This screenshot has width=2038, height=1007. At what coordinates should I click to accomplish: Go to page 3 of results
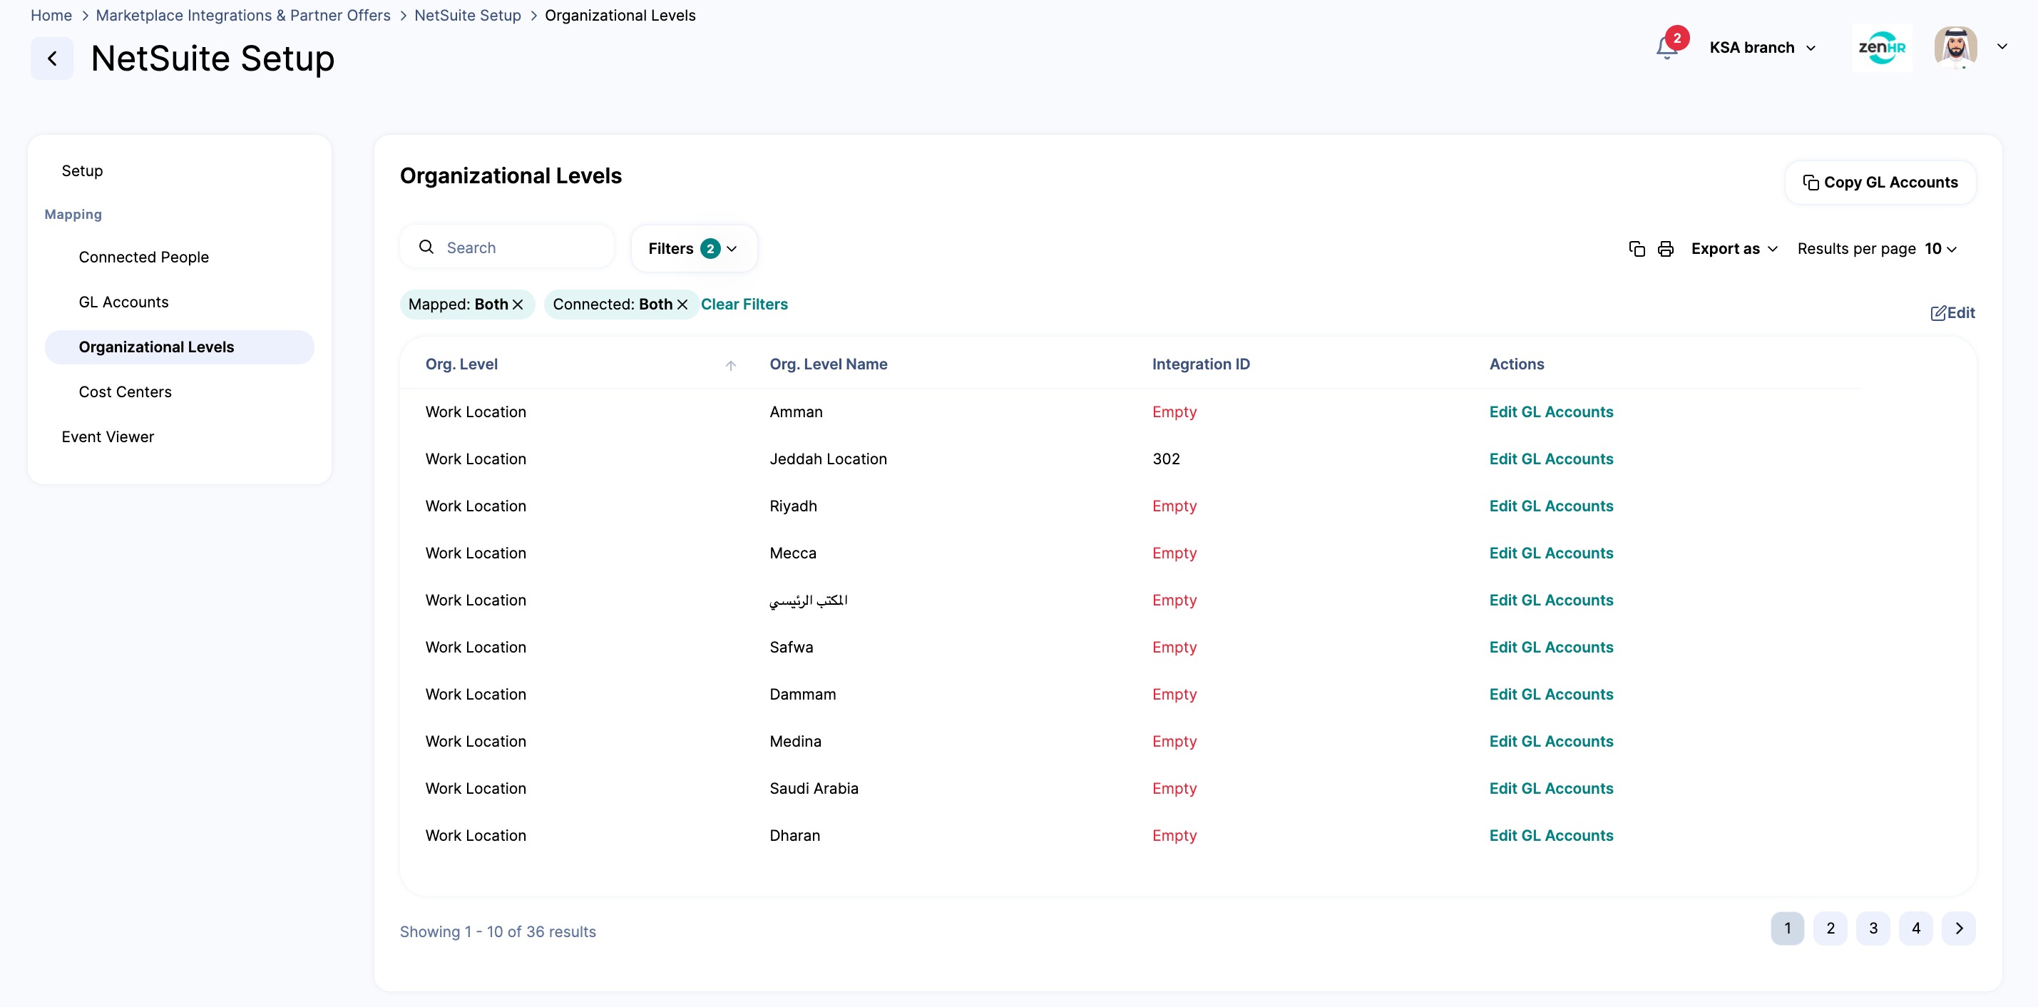coord(1873,928)
